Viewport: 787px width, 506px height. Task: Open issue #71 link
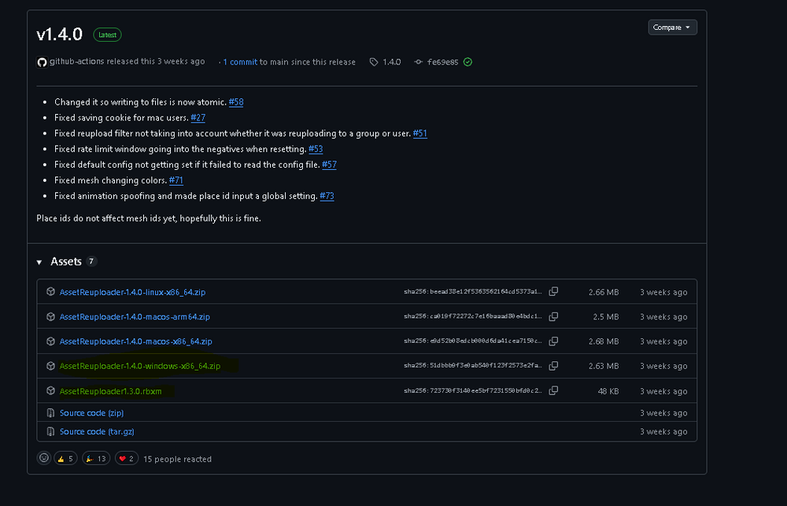pyautogui.click(x=176, y=180)
